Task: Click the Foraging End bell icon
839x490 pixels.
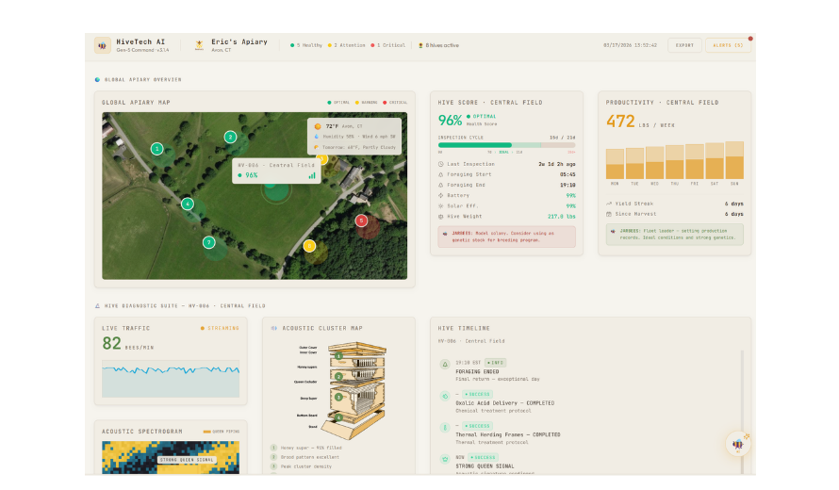Action: (x=441, y=185)
